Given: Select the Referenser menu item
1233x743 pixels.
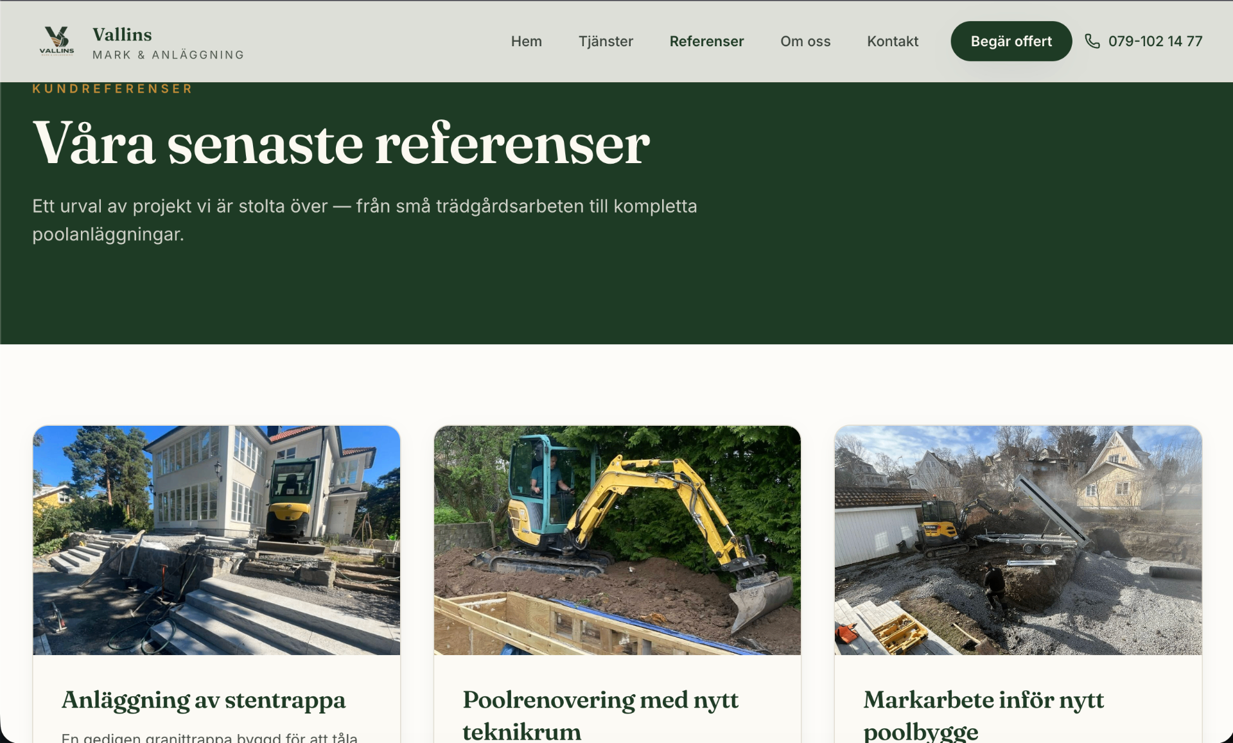Looking at the screenshot, I should (706, 41).
